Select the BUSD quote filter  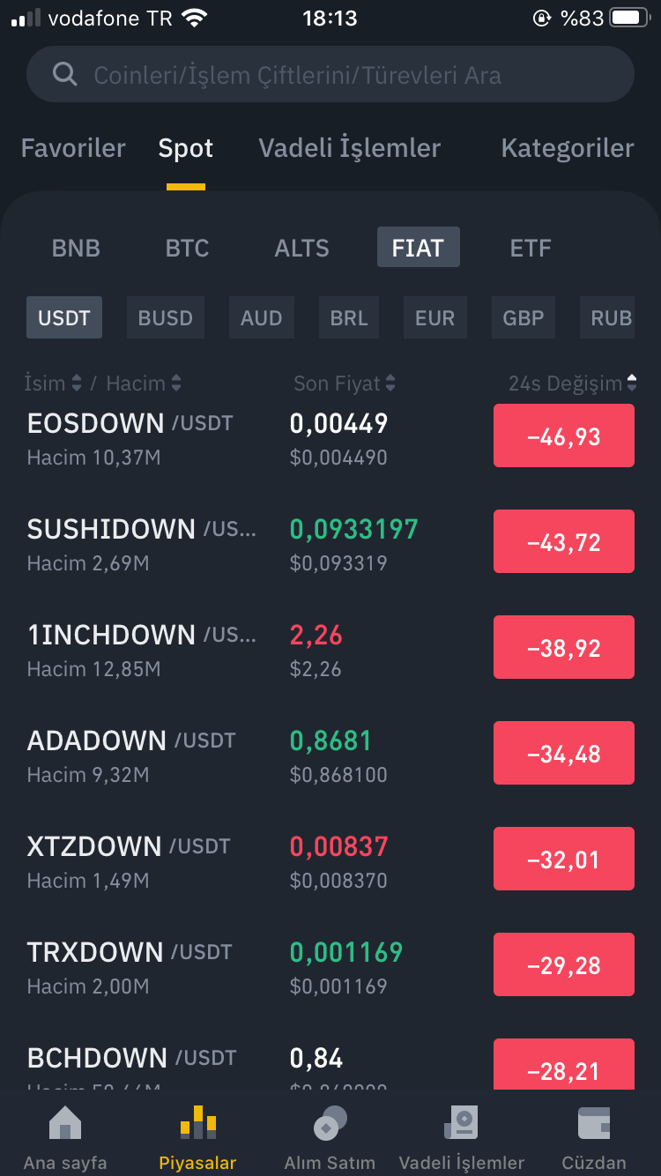[166, 318]
